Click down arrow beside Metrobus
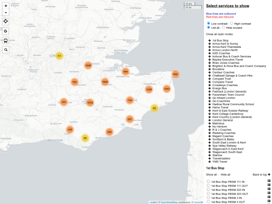Screen dimensions: 272x204 click(210, 123)
